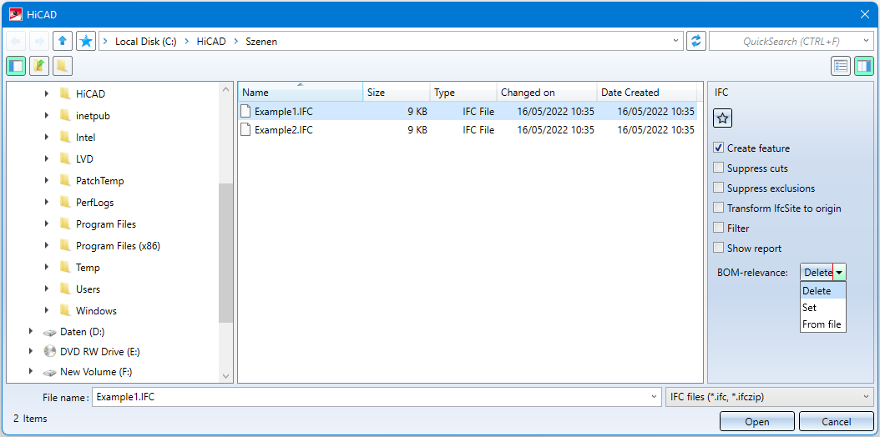Click the folder icon with green arrow
This screenshot has width=880, height=437.
[x=39, y=66]
